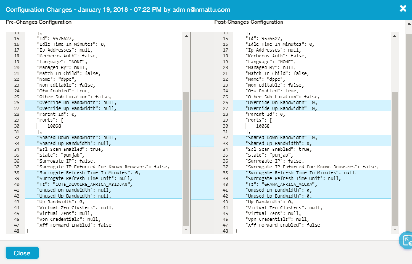
Task: Click Pre-Changes pane scroll up arrow
Action: [x=186, y=35]
